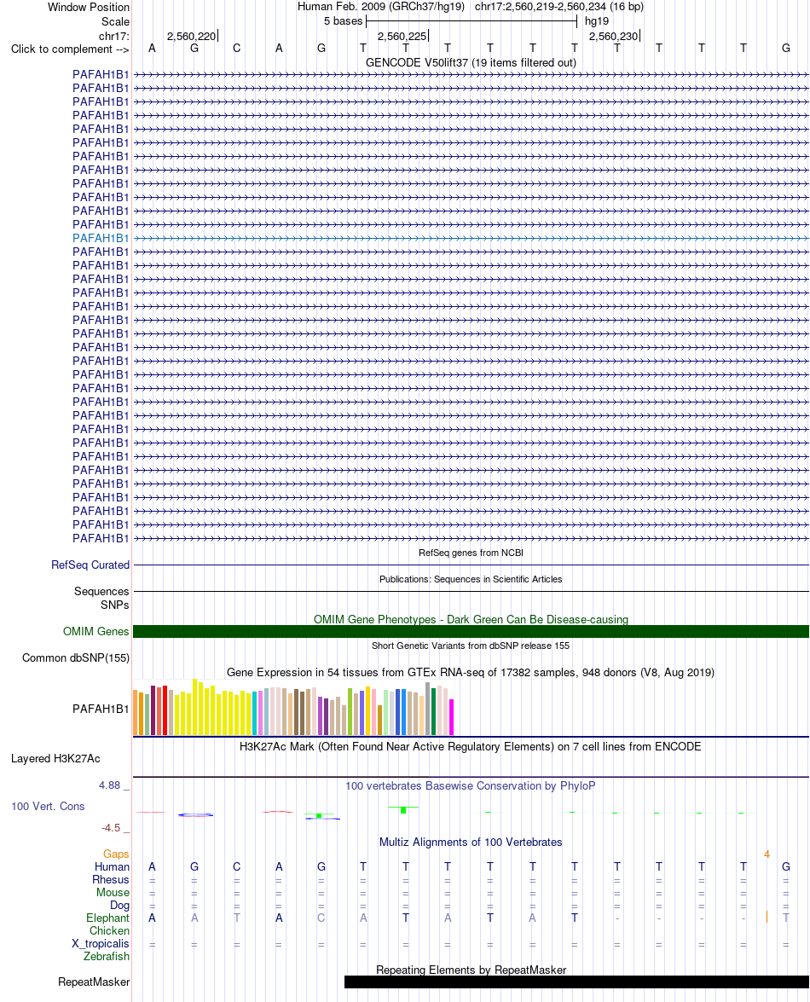Click the SNPs track label
The image size is (810, 1002).
tap(115, 605)
